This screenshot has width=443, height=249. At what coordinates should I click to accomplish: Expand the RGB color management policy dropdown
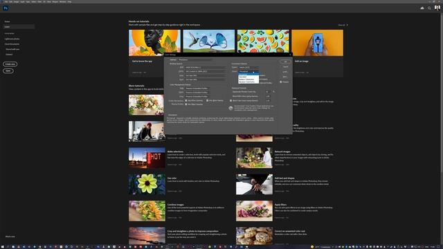[197, 89]
